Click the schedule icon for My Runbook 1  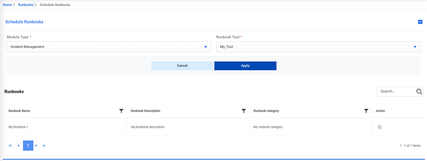pyautogui.click(x=380, y=127)
